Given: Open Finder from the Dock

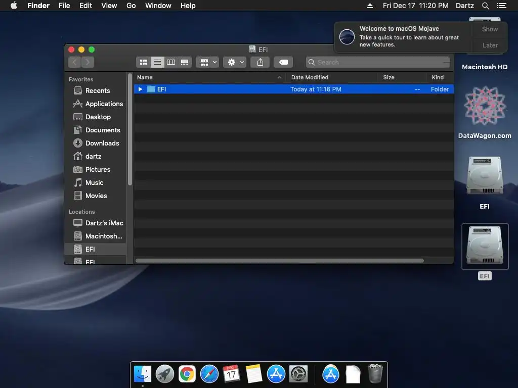Looking at the screenshot, I should tap(142, 374).
